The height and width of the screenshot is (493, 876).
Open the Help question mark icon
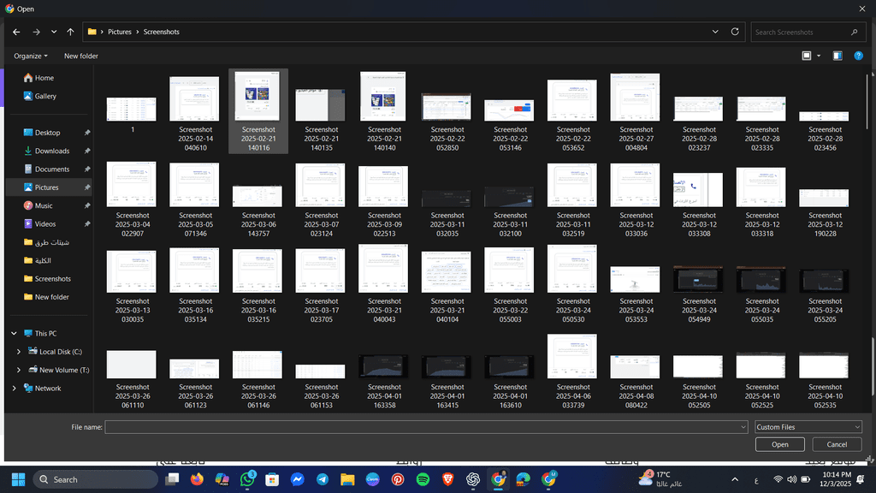(x=858, y=56)
